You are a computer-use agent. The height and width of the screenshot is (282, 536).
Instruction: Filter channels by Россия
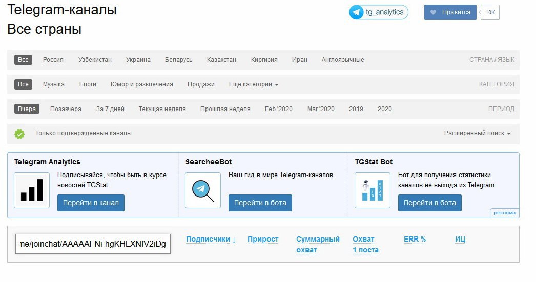pos(53,60)
